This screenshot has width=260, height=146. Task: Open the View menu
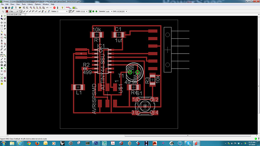point(18,4)
